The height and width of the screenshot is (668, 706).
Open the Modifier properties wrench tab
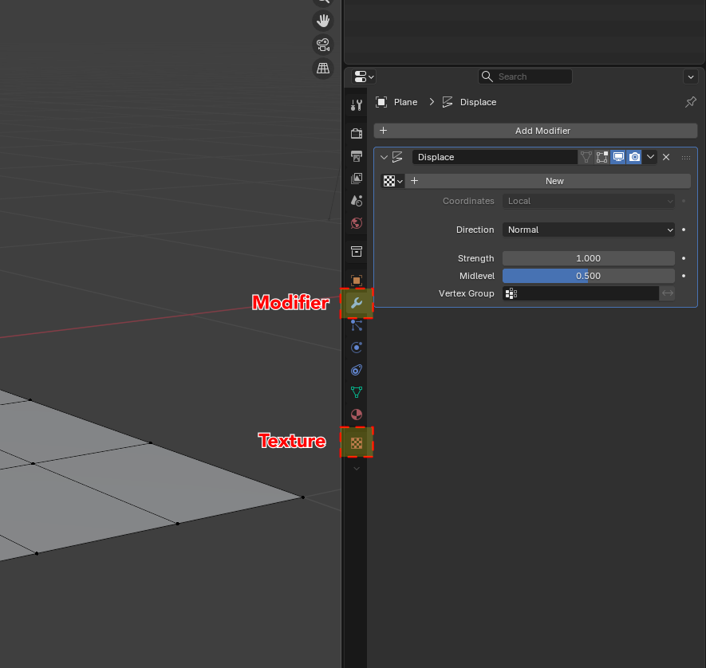(x=356, y=303)
